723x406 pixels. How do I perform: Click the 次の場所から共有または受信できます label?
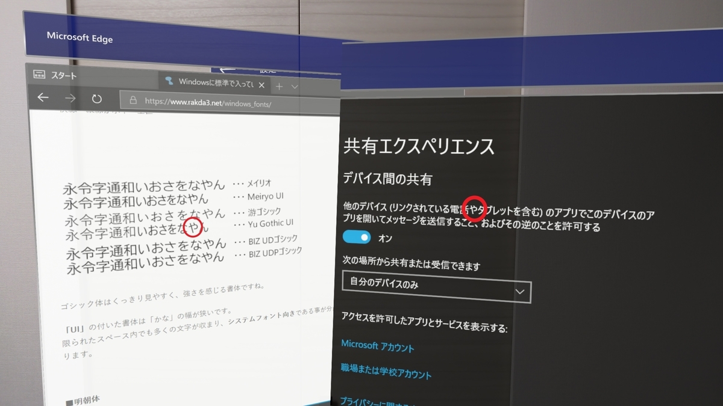click(x=411, y=265)
